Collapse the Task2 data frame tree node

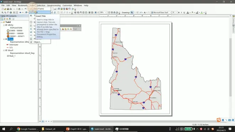click(x=2, y=22)
